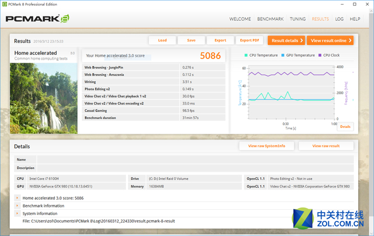Save the benchmark result
The height and width of the screenshot is (236, 374).
[x=191, y=40]
